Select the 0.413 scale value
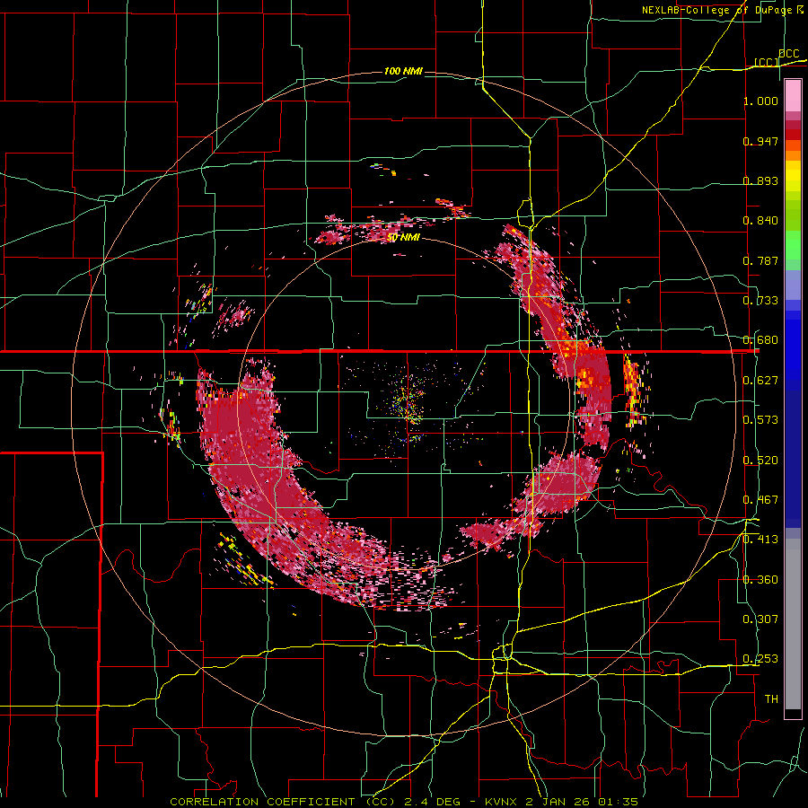The image size is (808, 808). [760, 540]
